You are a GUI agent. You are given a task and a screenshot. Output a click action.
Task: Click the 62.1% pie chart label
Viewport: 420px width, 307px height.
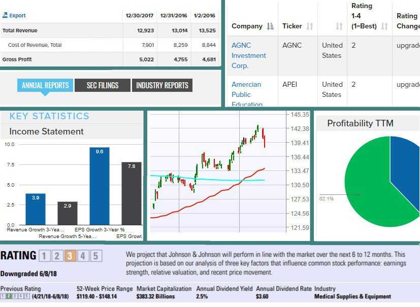(x=327, y=198)
